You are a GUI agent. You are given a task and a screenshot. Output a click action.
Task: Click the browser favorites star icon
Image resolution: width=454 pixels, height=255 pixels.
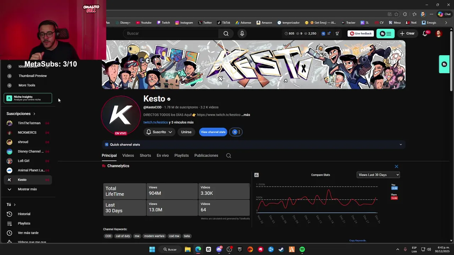point(397,14)
